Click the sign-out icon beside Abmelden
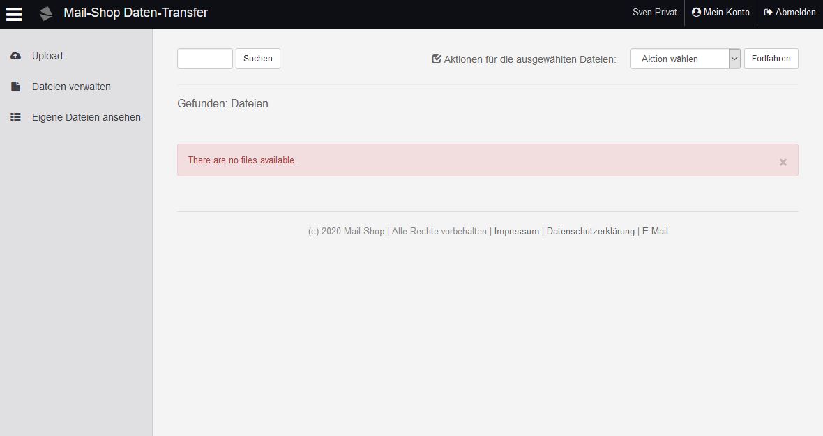 point(769,13)
